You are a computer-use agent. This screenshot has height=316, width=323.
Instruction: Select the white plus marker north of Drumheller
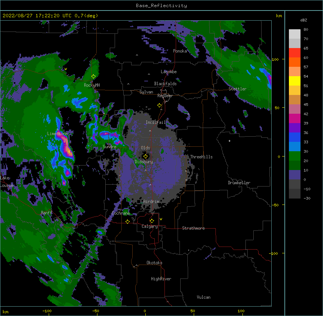pos(229,141)
